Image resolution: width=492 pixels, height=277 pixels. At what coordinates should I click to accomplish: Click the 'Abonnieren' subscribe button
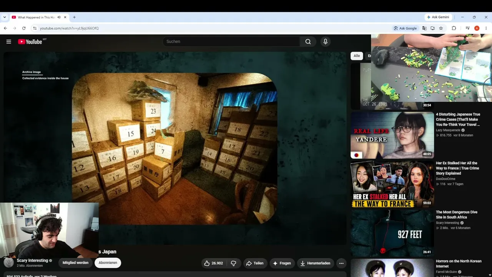point(108,263)
